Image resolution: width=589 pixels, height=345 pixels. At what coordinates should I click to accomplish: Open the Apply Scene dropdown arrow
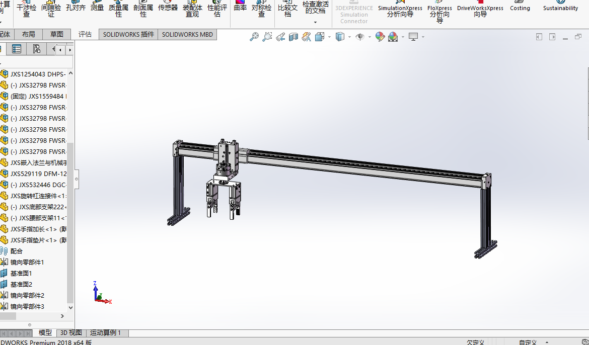403,37
